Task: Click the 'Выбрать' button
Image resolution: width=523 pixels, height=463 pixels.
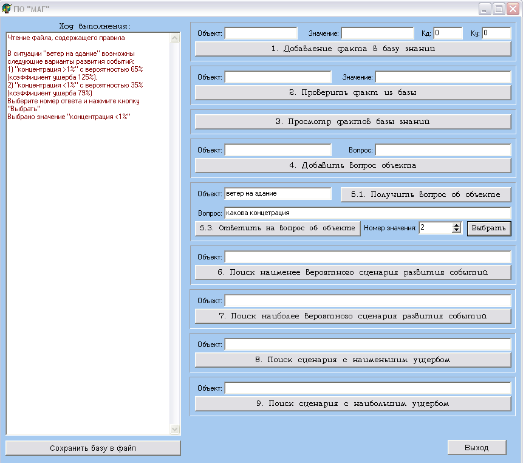Action: (489, 228)
